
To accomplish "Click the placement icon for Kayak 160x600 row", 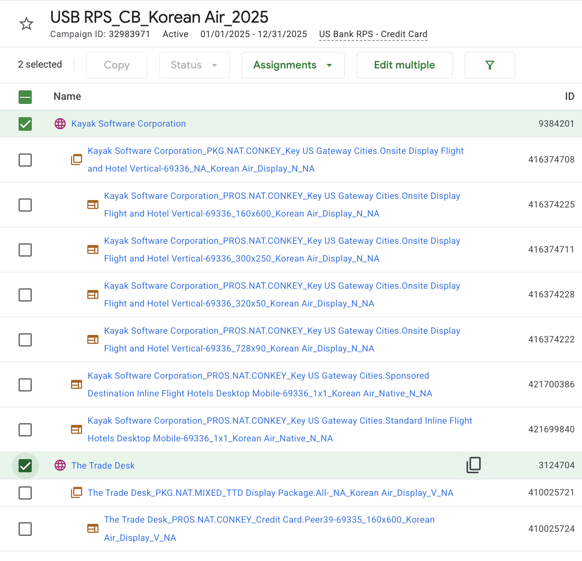I will point(93,205).
